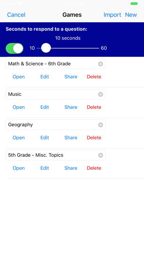
Task: Click the seconds slider knob
Action: coord(46,48)
